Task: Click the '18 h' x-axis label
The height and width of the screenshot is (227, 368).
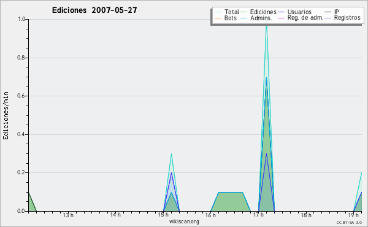Action: click(306, 215)
